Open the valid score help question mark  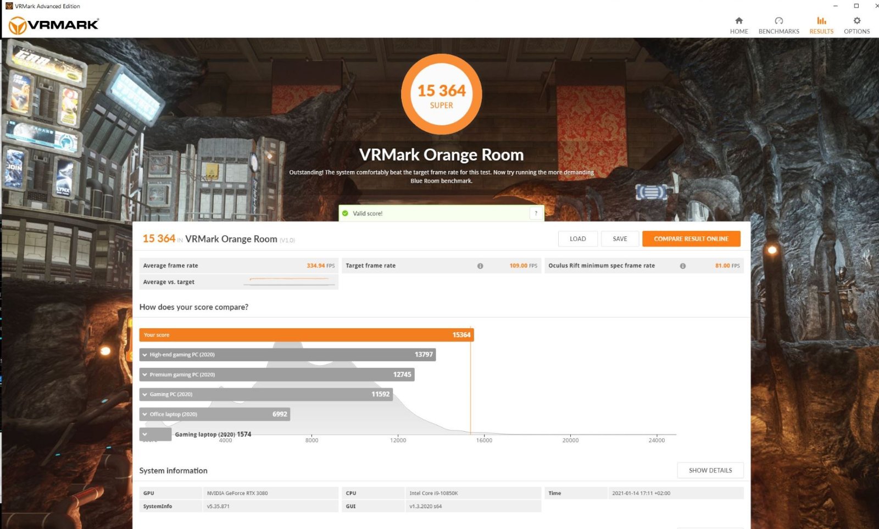pyautogui.click(x=536, y=213)
